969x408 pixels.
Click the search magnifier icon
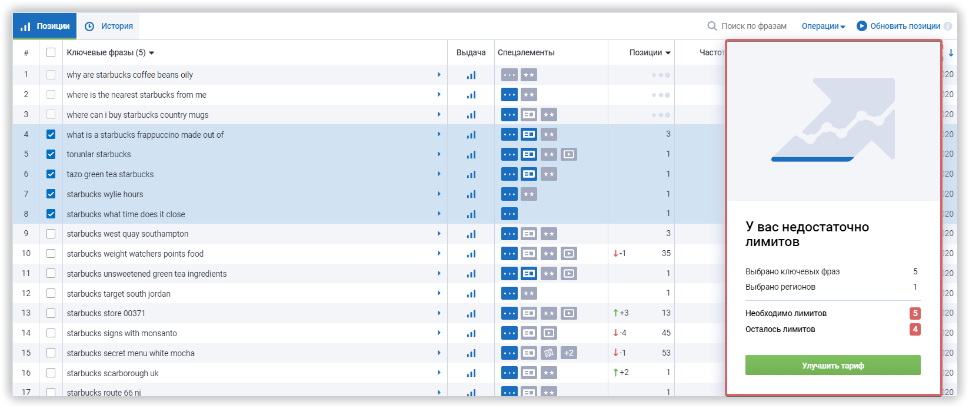[x=712, y=26]
